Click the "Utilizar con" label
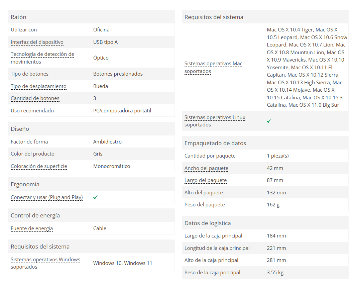Screen dimensions: 354x285 pyautogui.click(x=24, y=30)
